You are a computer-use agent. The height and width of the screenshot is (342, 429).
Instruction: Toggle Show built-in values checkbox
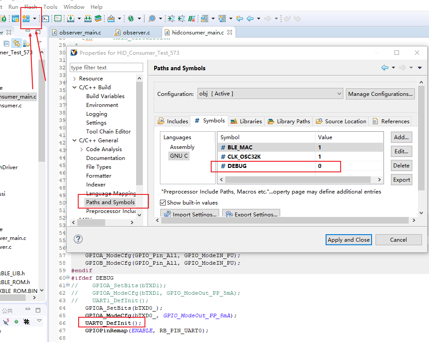163,202
